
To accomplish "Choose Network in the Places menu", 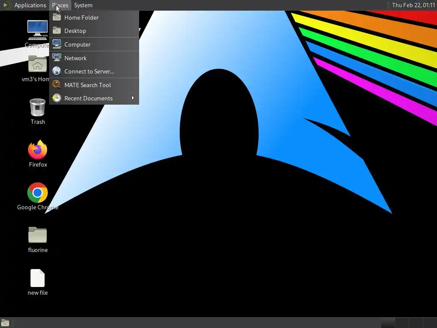I will [94, 58].
